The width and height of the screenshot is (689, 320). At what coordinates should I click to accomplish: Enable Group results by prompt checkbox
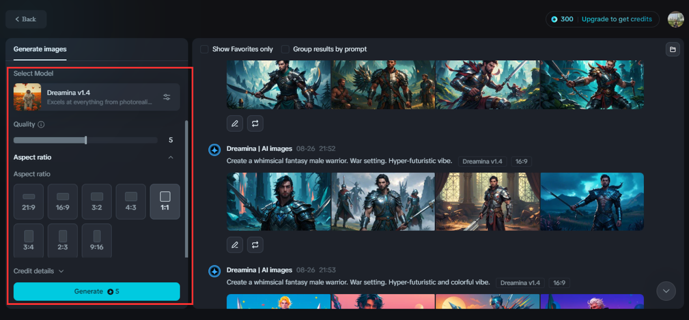285,49
